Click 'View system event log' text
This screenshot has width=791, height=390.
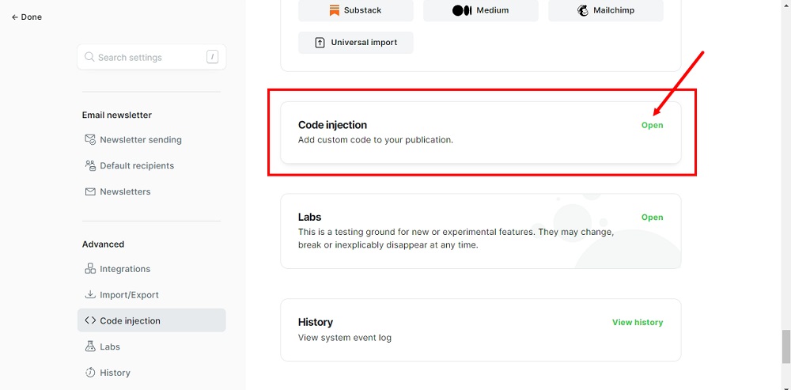point(345,338)
